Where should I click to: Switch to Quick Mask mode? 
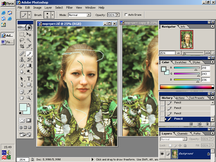28,120
